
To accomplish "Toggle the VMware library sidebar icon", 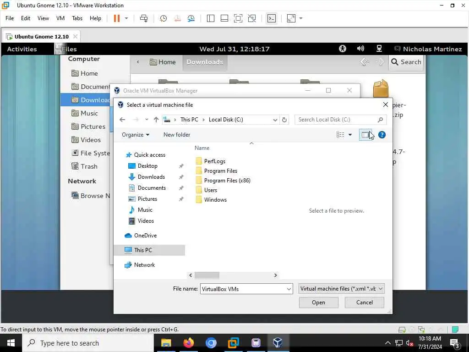I will (x=211, y=18).
